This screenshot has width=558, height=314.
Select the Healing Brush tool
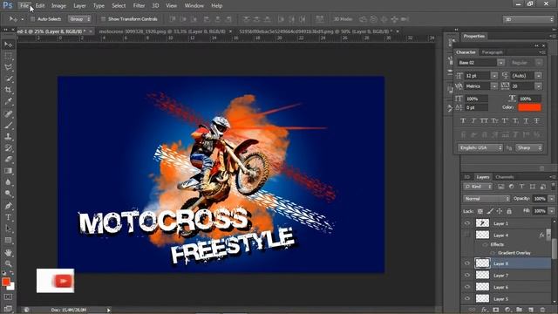click(9, 113)
